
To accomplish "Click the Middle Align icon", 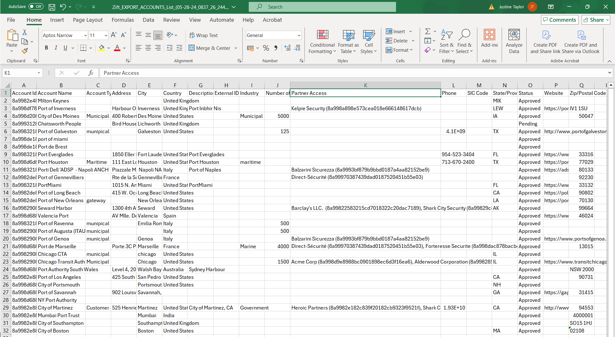I will (148, 35).
